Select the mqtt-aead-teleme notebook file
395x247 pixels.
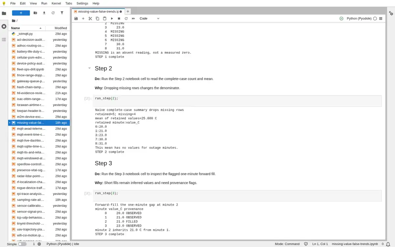click(39, 129)
